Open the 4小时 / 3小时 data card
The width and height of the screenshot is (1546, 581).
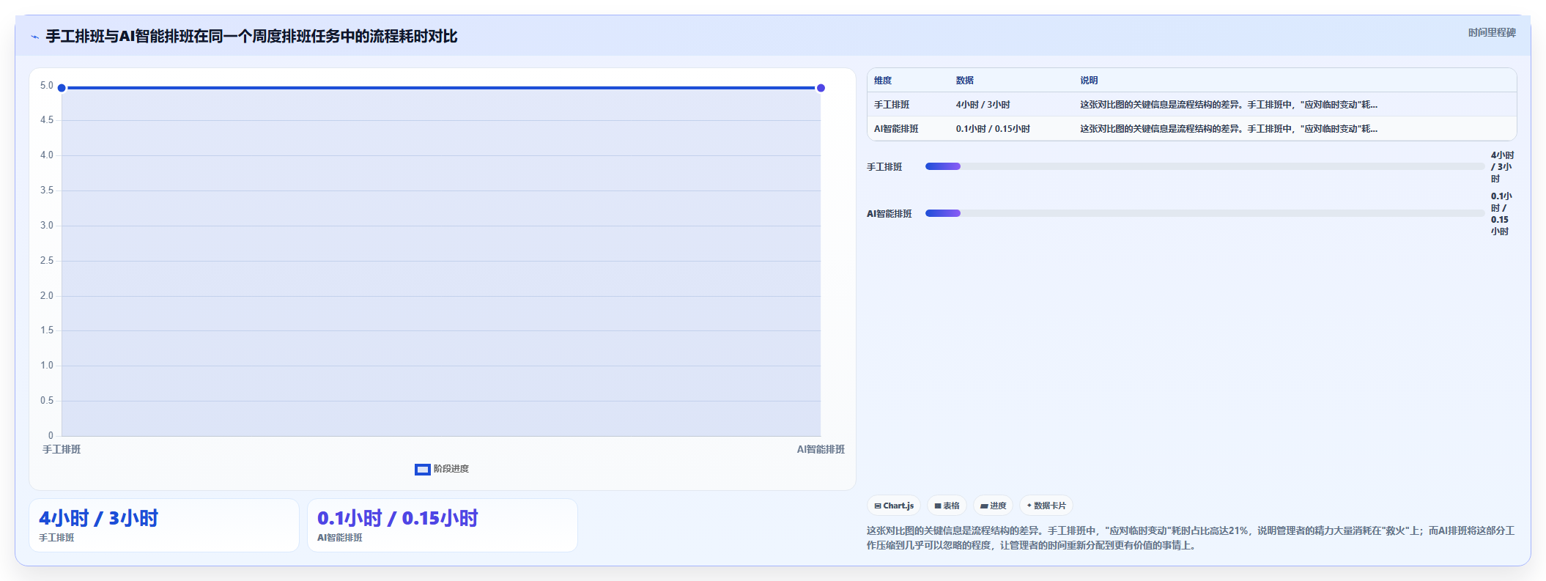click(x=164, y=525)
